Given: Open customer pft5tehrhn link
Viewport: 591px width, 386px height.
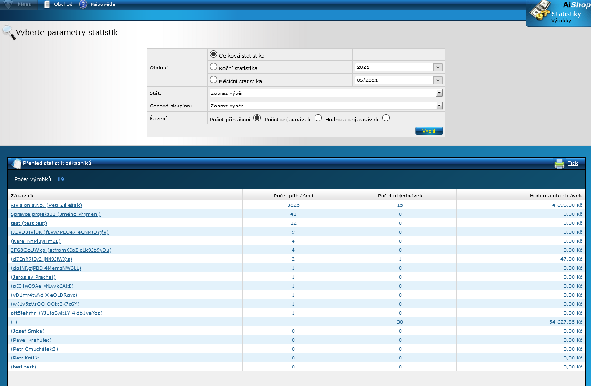Looking at the screenshot, I should click(x=57, y=313).
